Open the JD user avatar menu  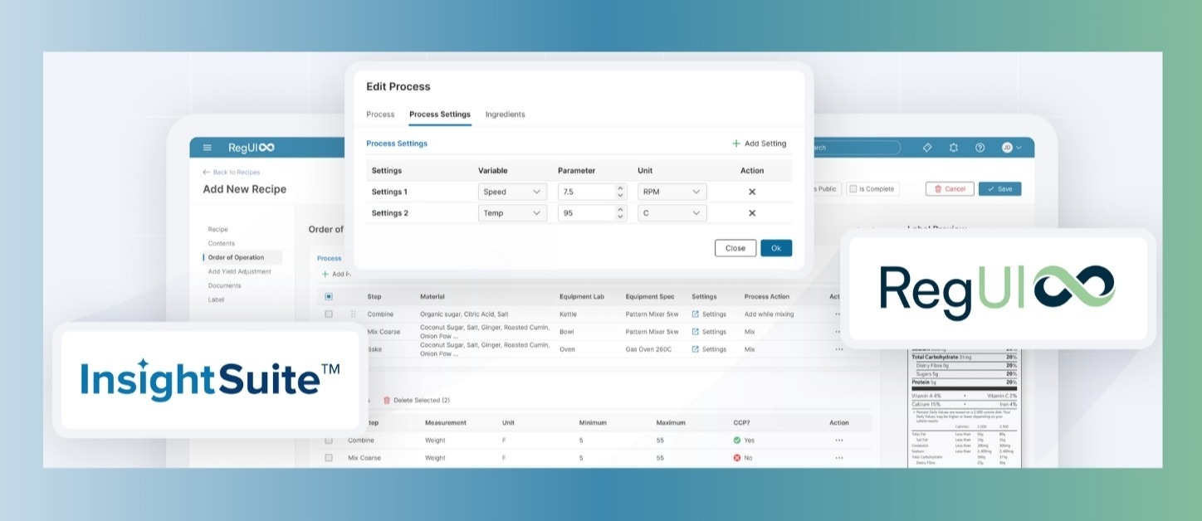(1011, 148)
